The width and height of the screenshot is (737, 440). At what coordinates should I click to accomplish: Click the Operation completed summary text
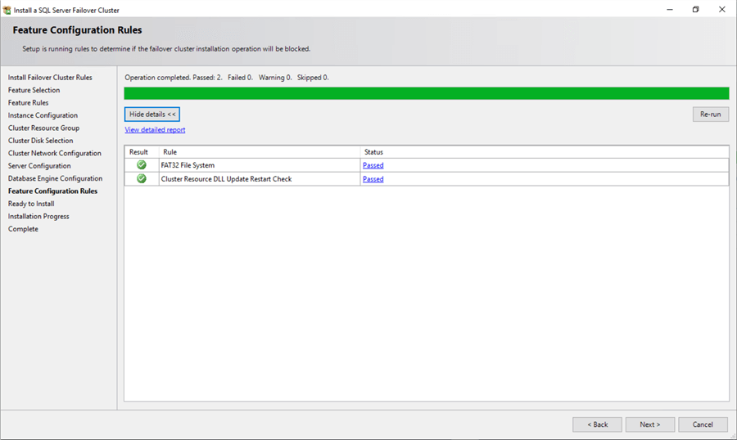(227, 78)
